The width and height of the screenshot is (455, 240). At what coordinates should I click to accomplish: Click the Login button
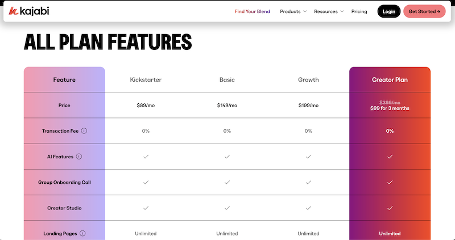tap(389, 11)
